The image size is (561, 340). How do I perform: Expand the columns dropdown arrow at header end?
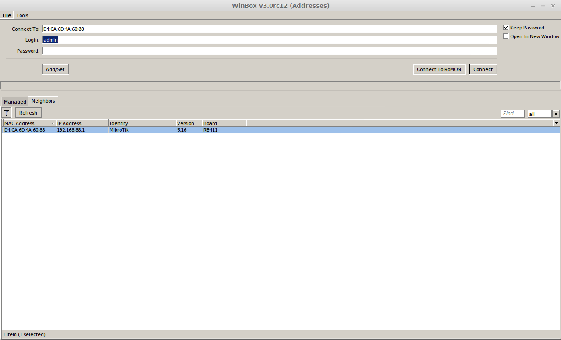tap(557, 123)
